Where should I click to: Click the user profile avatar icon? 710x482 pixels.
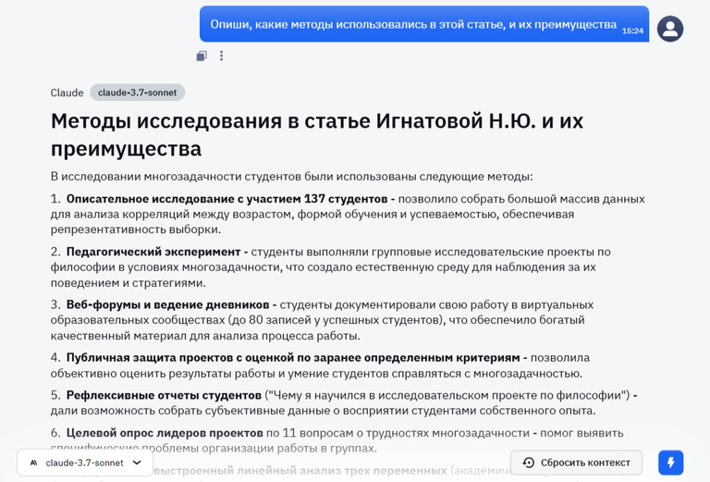tap(670, 29)
